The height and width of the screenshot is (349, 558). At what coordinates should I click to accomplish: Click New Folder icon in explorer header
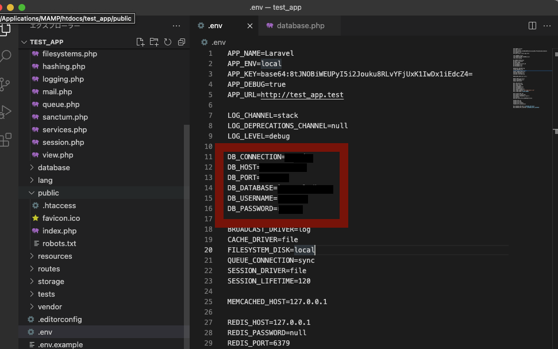click(x=154, y=42)
